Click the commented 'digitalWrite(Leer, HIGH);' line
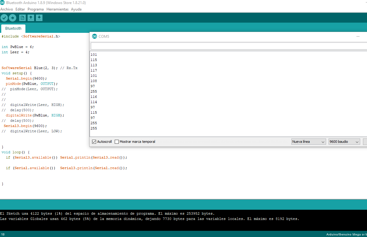This screenshot has width=367, height=237. tap(33, 105)
